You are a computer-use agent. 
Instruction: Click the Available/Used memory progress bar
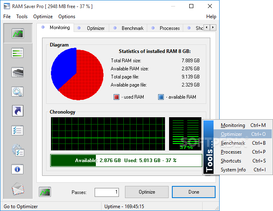(126, 160)
